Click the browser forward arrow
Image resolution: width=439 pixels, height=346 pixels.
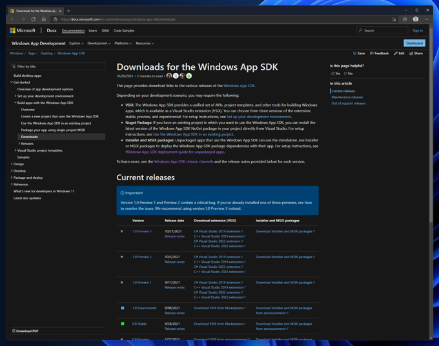click(x=23, y=19)
